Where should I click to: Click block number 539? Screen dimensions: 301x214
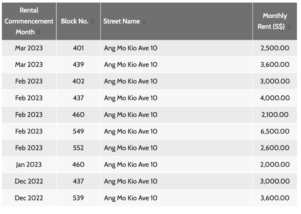pyautogui.click(x=78, y=198)
